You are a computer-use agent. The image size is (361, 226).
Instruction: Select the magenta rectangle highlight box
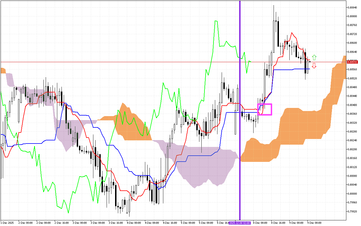click(x=265, y=109)
